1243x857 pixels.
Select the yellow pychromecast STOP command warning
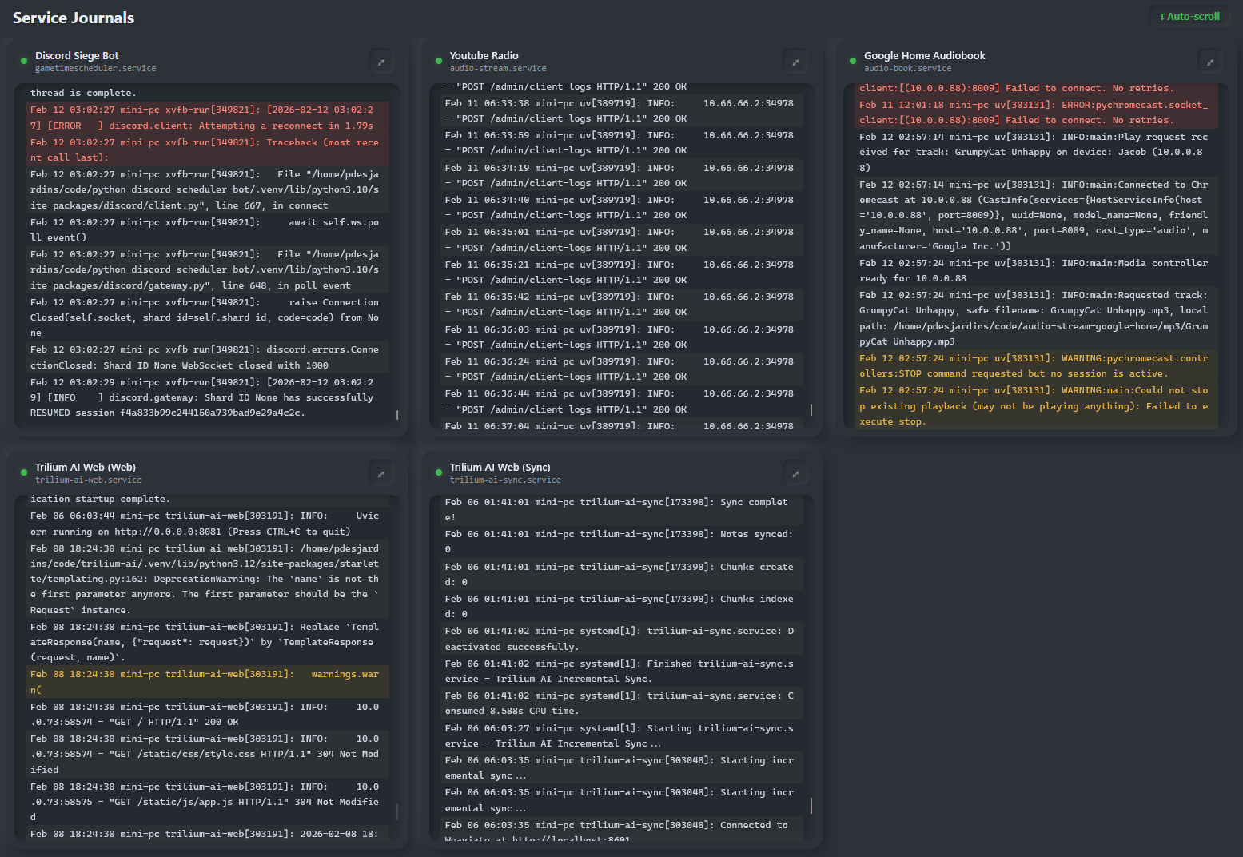1031,366
